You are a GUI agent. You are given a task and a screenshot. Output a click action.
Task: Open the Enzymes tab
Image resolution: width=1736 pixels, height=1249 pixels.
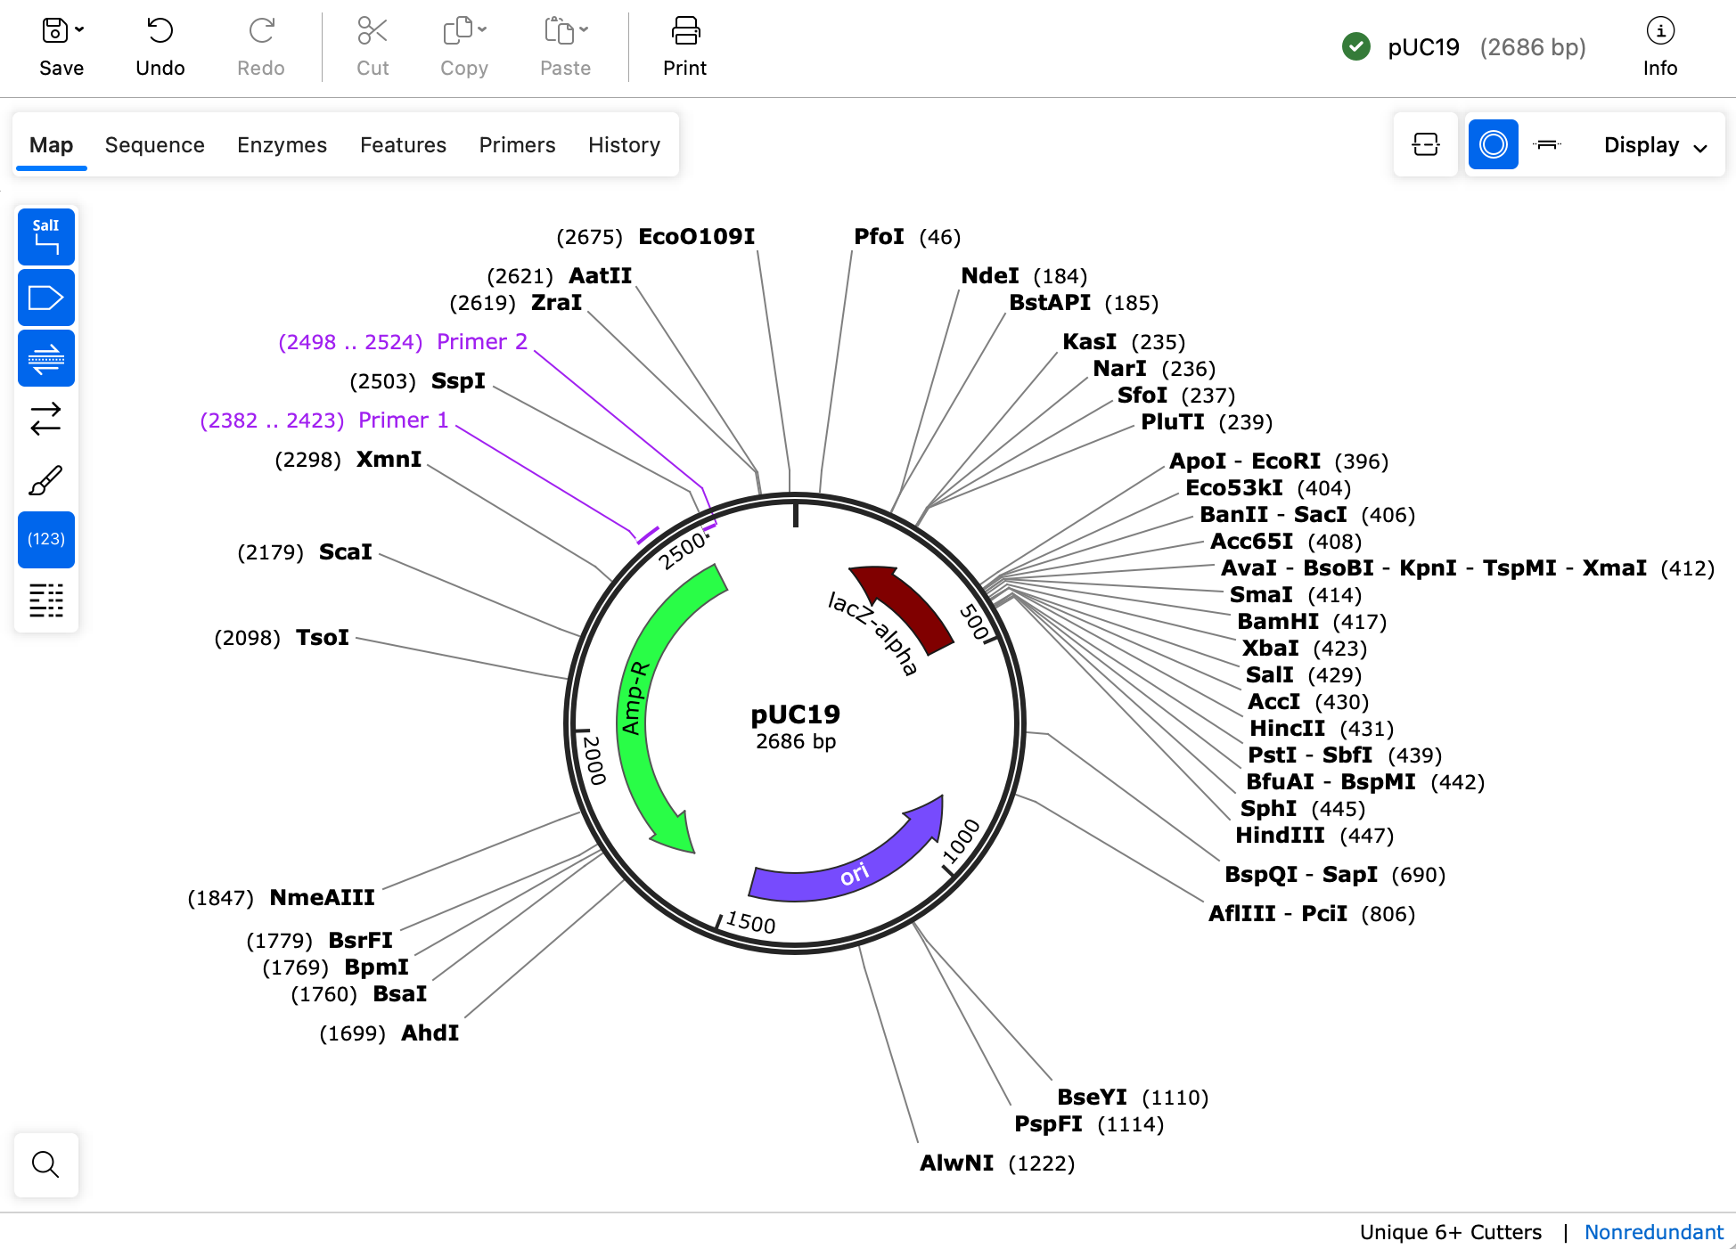click(x=282, y=144)
